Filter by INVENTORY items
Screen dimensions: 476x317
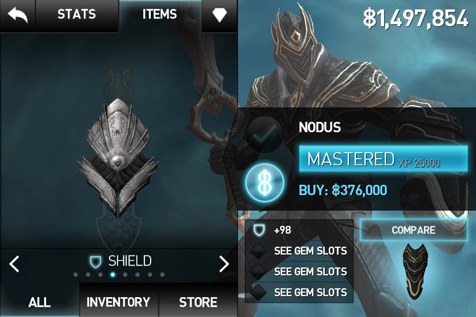point(119,302)
